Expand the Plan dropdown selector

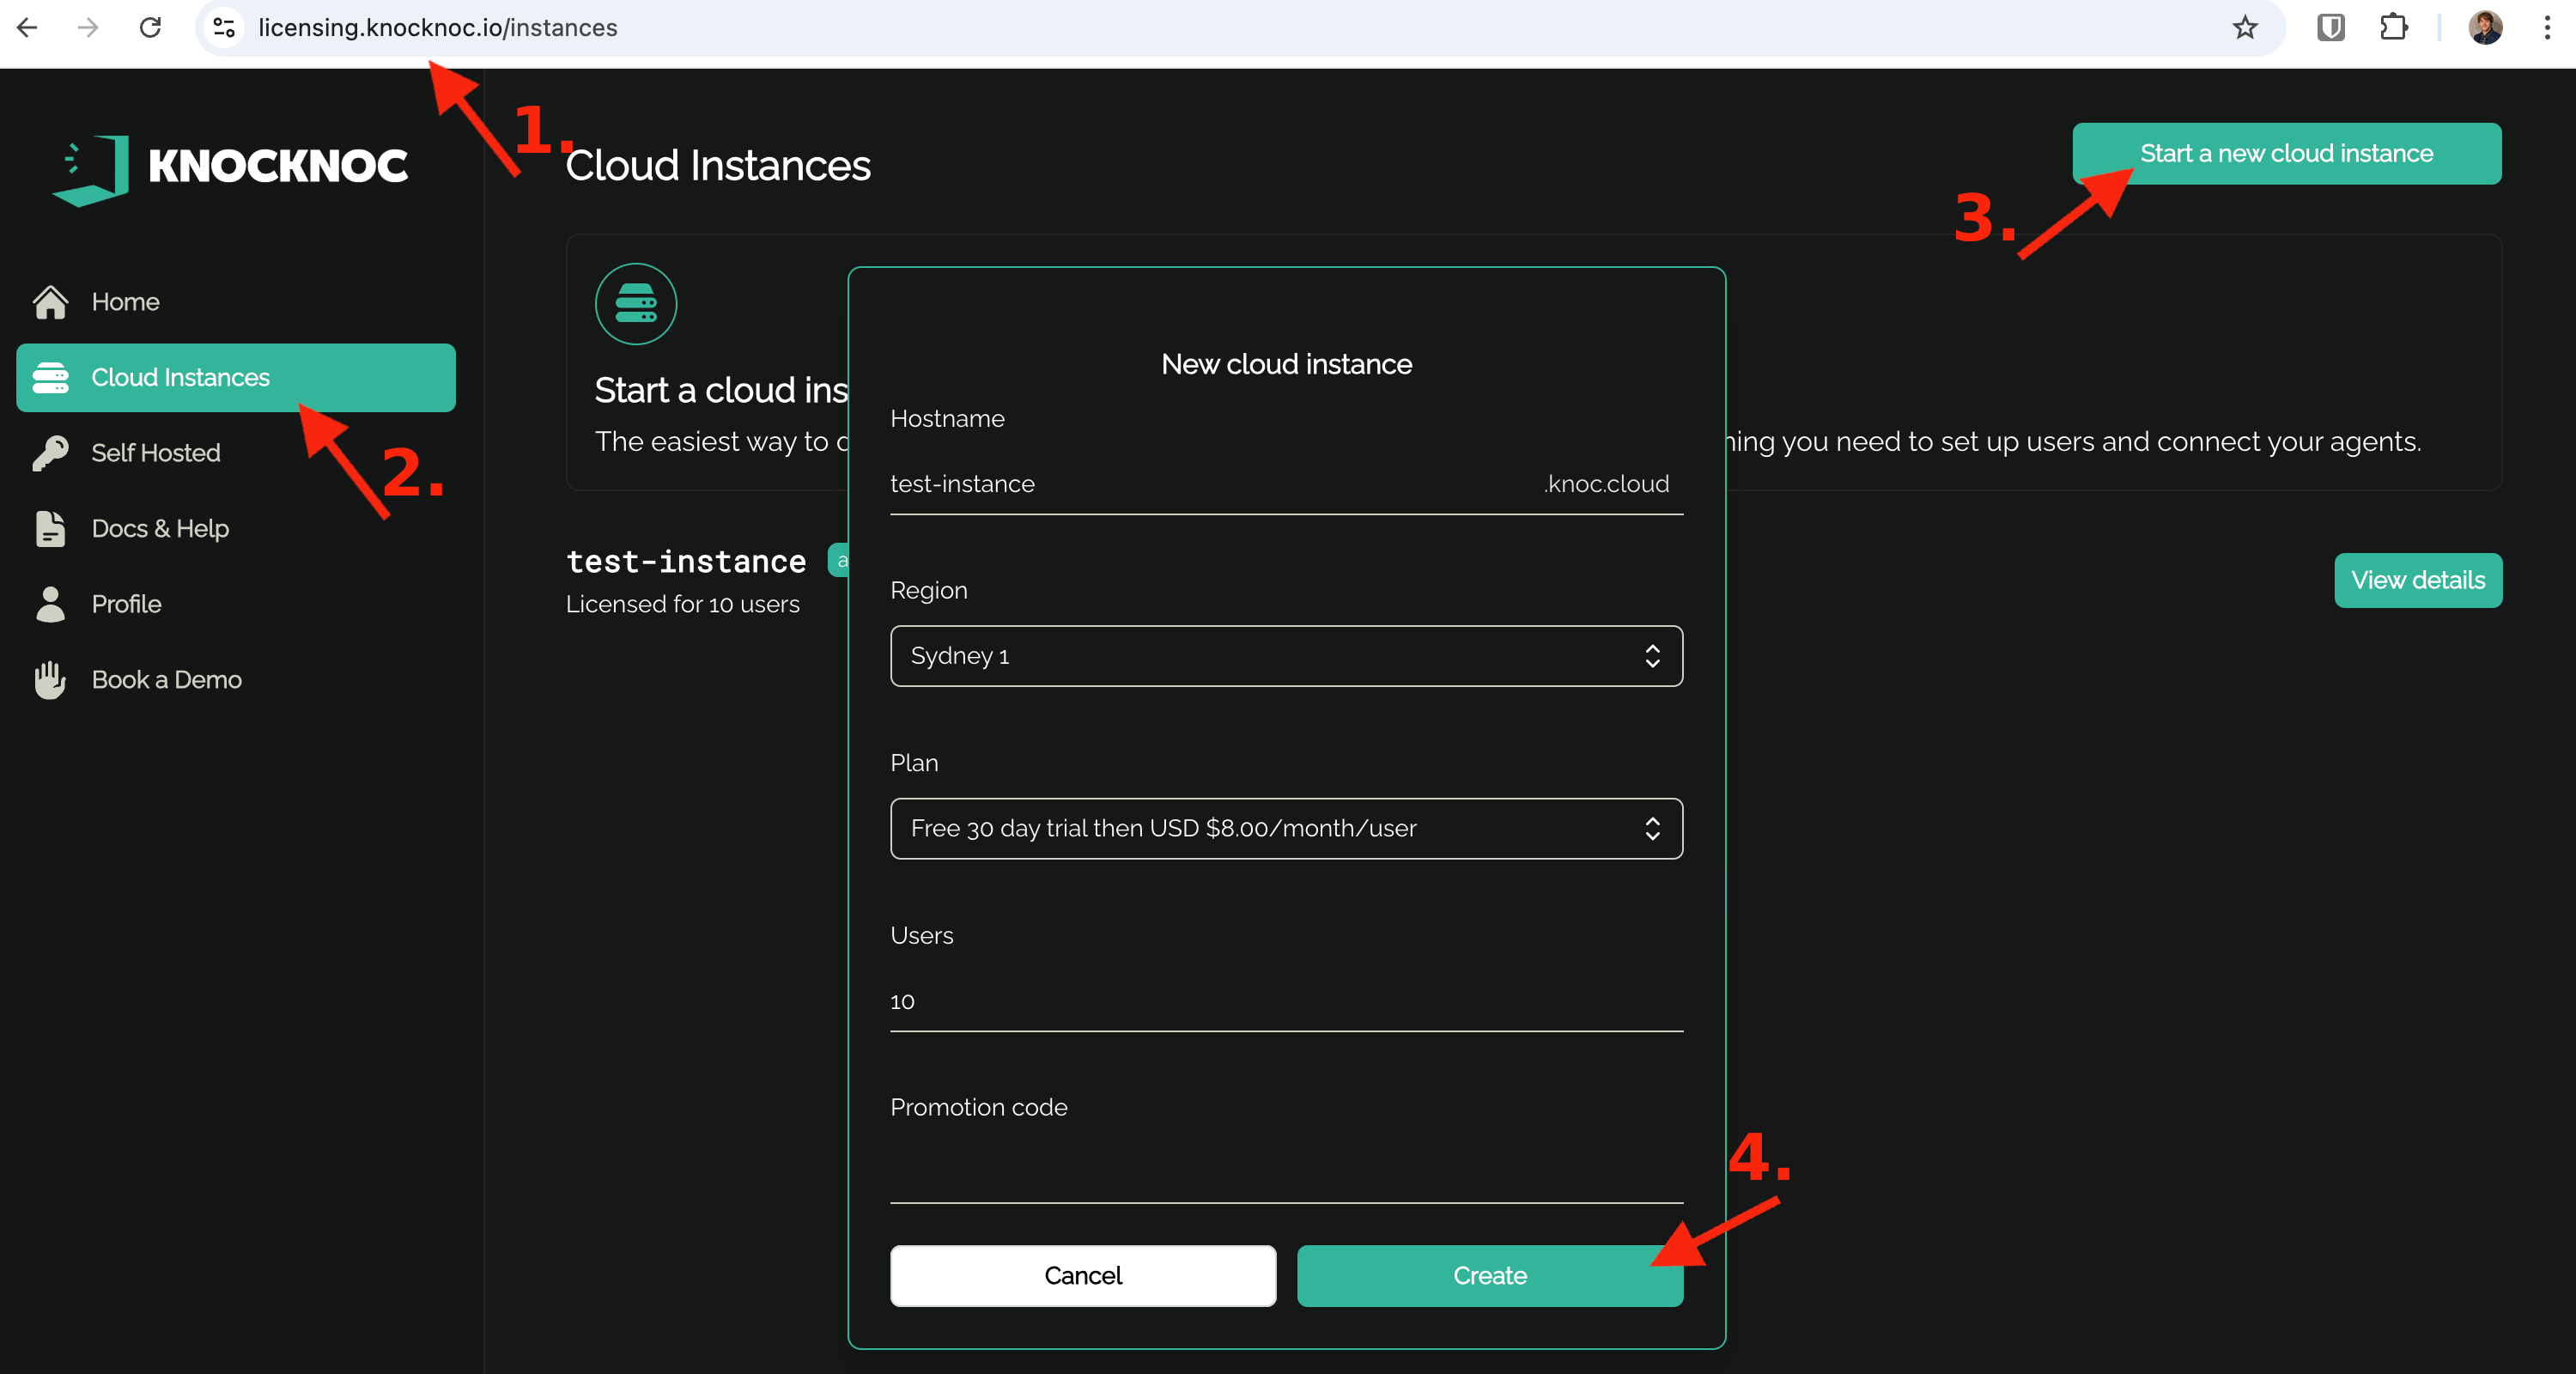pyautogui.click(x=1285, y=828)
